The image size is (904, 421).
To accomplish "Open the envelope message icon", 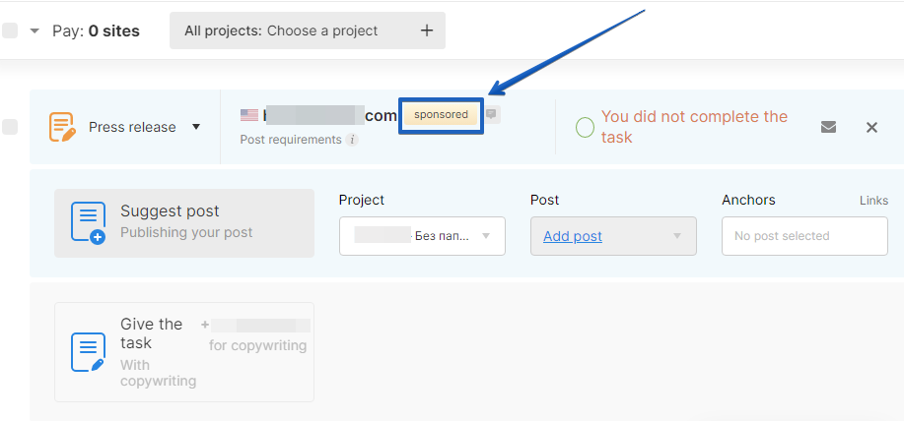I will tap(829, 127).
